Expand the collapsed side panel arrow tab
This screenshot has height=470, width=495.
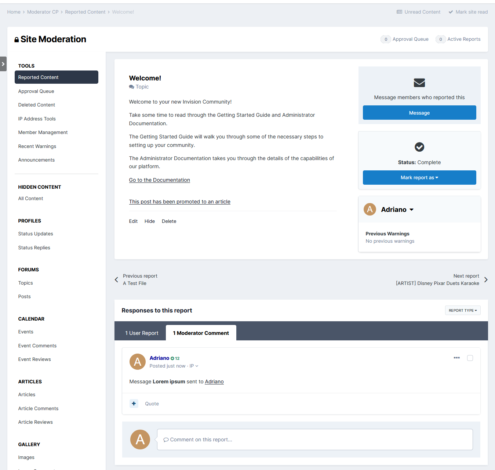(3, 64)
